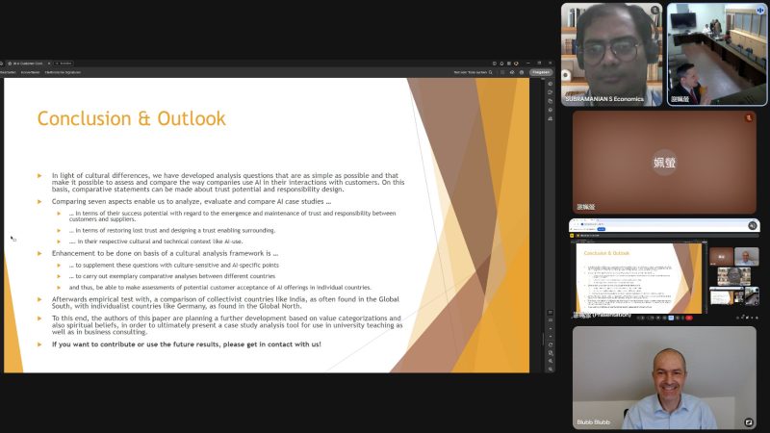The height and width of the screenshot is (433, 770).
Task: Click the blue speaking indicator on top-right video
Action: (x=759, y=10)
